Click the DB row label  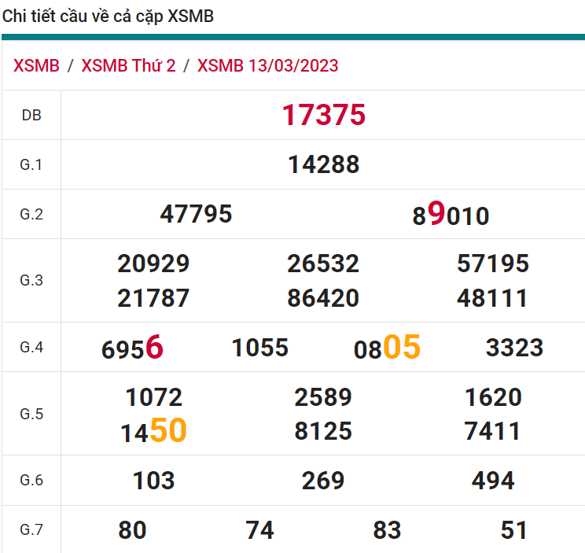tap(31, 116)
